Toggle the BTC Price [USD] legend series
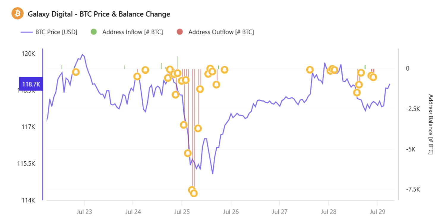This screenshot has height=224, width=441. pyautogui.click(x=49, y=32)
